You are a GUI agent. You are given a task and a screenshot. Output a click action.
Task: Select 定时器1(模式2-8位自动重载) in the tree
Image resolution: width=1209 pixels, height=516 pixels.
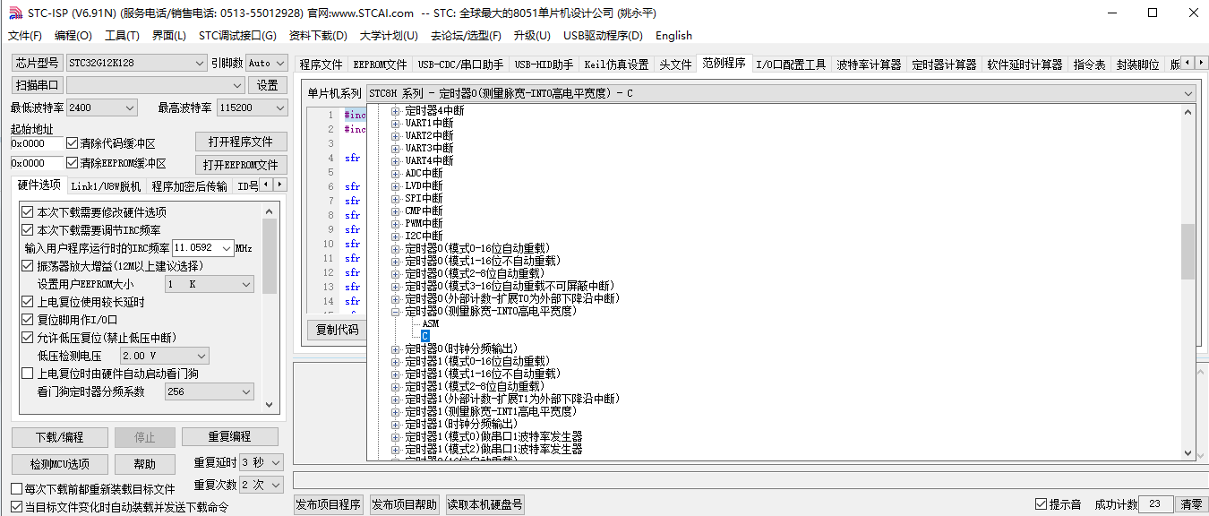coord(474,386)
